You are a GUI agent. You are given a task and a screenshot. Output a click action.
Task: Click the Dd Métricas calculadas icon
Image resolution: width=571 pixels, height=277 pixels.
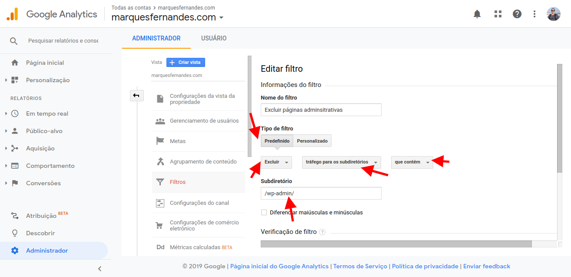pos(160,247)
